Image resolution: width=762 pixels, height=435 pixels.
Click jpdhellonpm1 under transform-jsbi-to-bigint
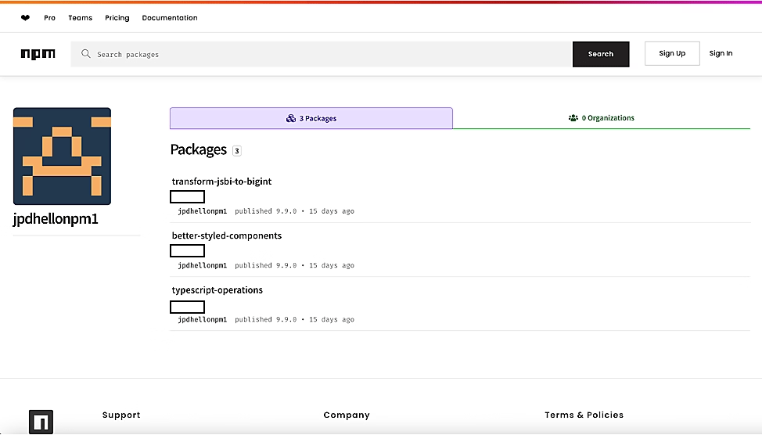[x=202, y=211]
